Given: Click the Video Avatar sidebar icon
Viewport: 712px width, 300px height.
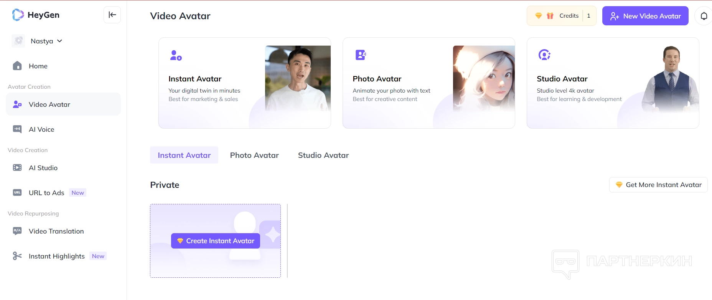Looking at the screenshot, I should [x=17, y=104].
